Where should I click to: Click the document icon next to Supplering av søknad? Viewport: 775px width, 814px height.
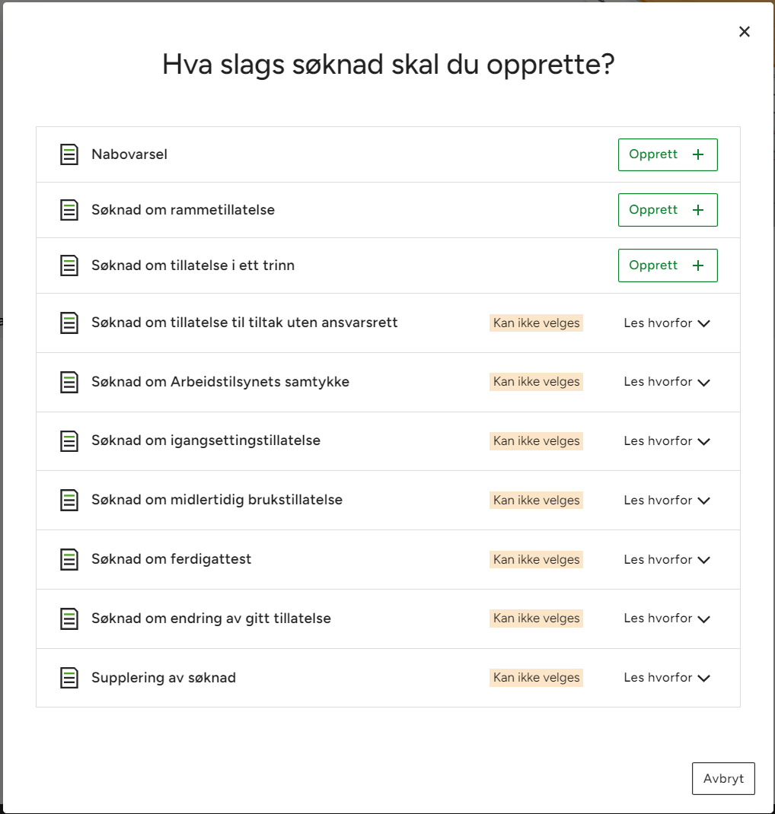[x=69, y=678]
